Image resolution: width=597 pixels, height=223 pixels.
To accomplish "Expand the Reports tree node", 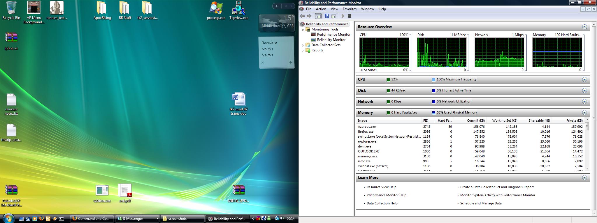I will coord(303,51).
